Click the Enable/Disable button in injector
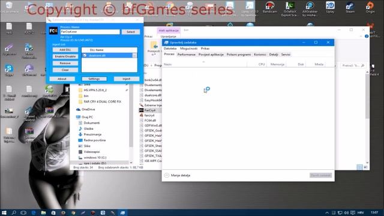Viewport: 384px width, 216px height. (x=65, y=56)
